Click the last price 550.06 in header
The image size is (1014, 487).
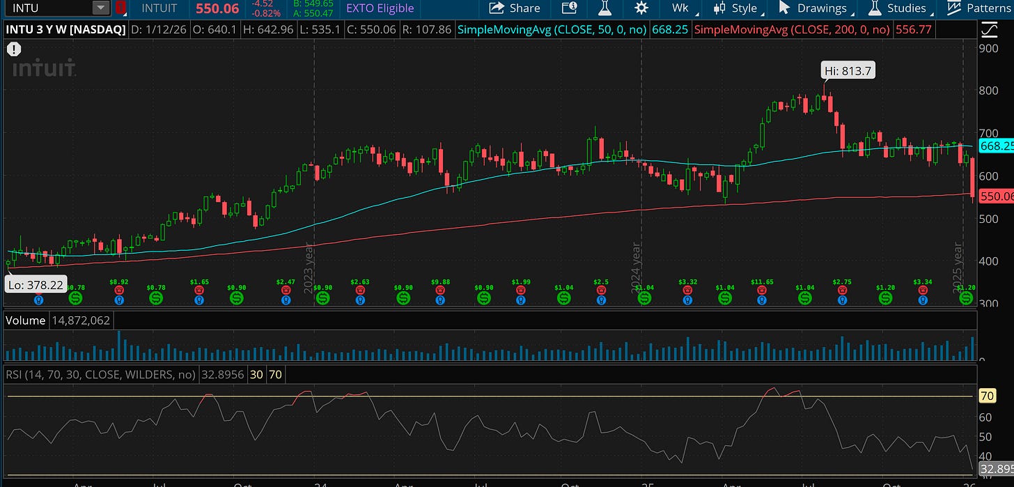coord(217,9)
